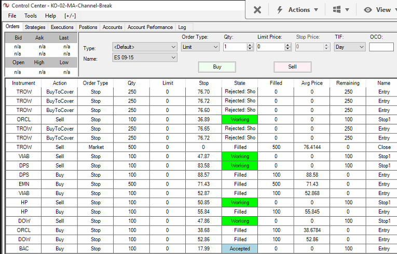Click the pink Sell button
The image size is (397, 254).
click(293, 67)
